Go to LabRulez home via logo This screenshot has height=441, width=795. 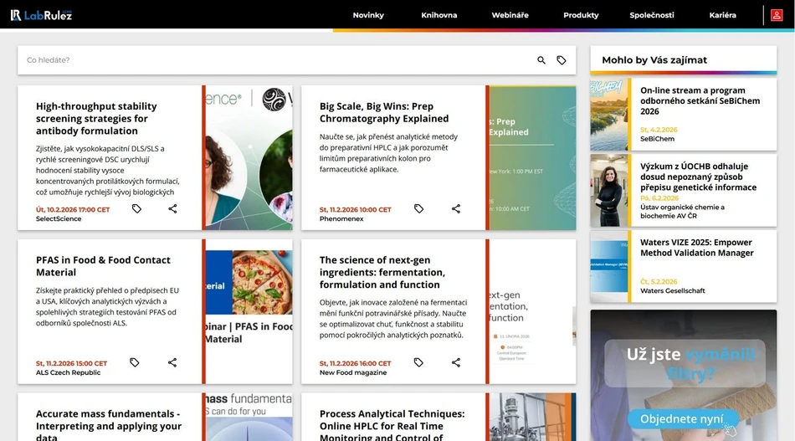41,15
